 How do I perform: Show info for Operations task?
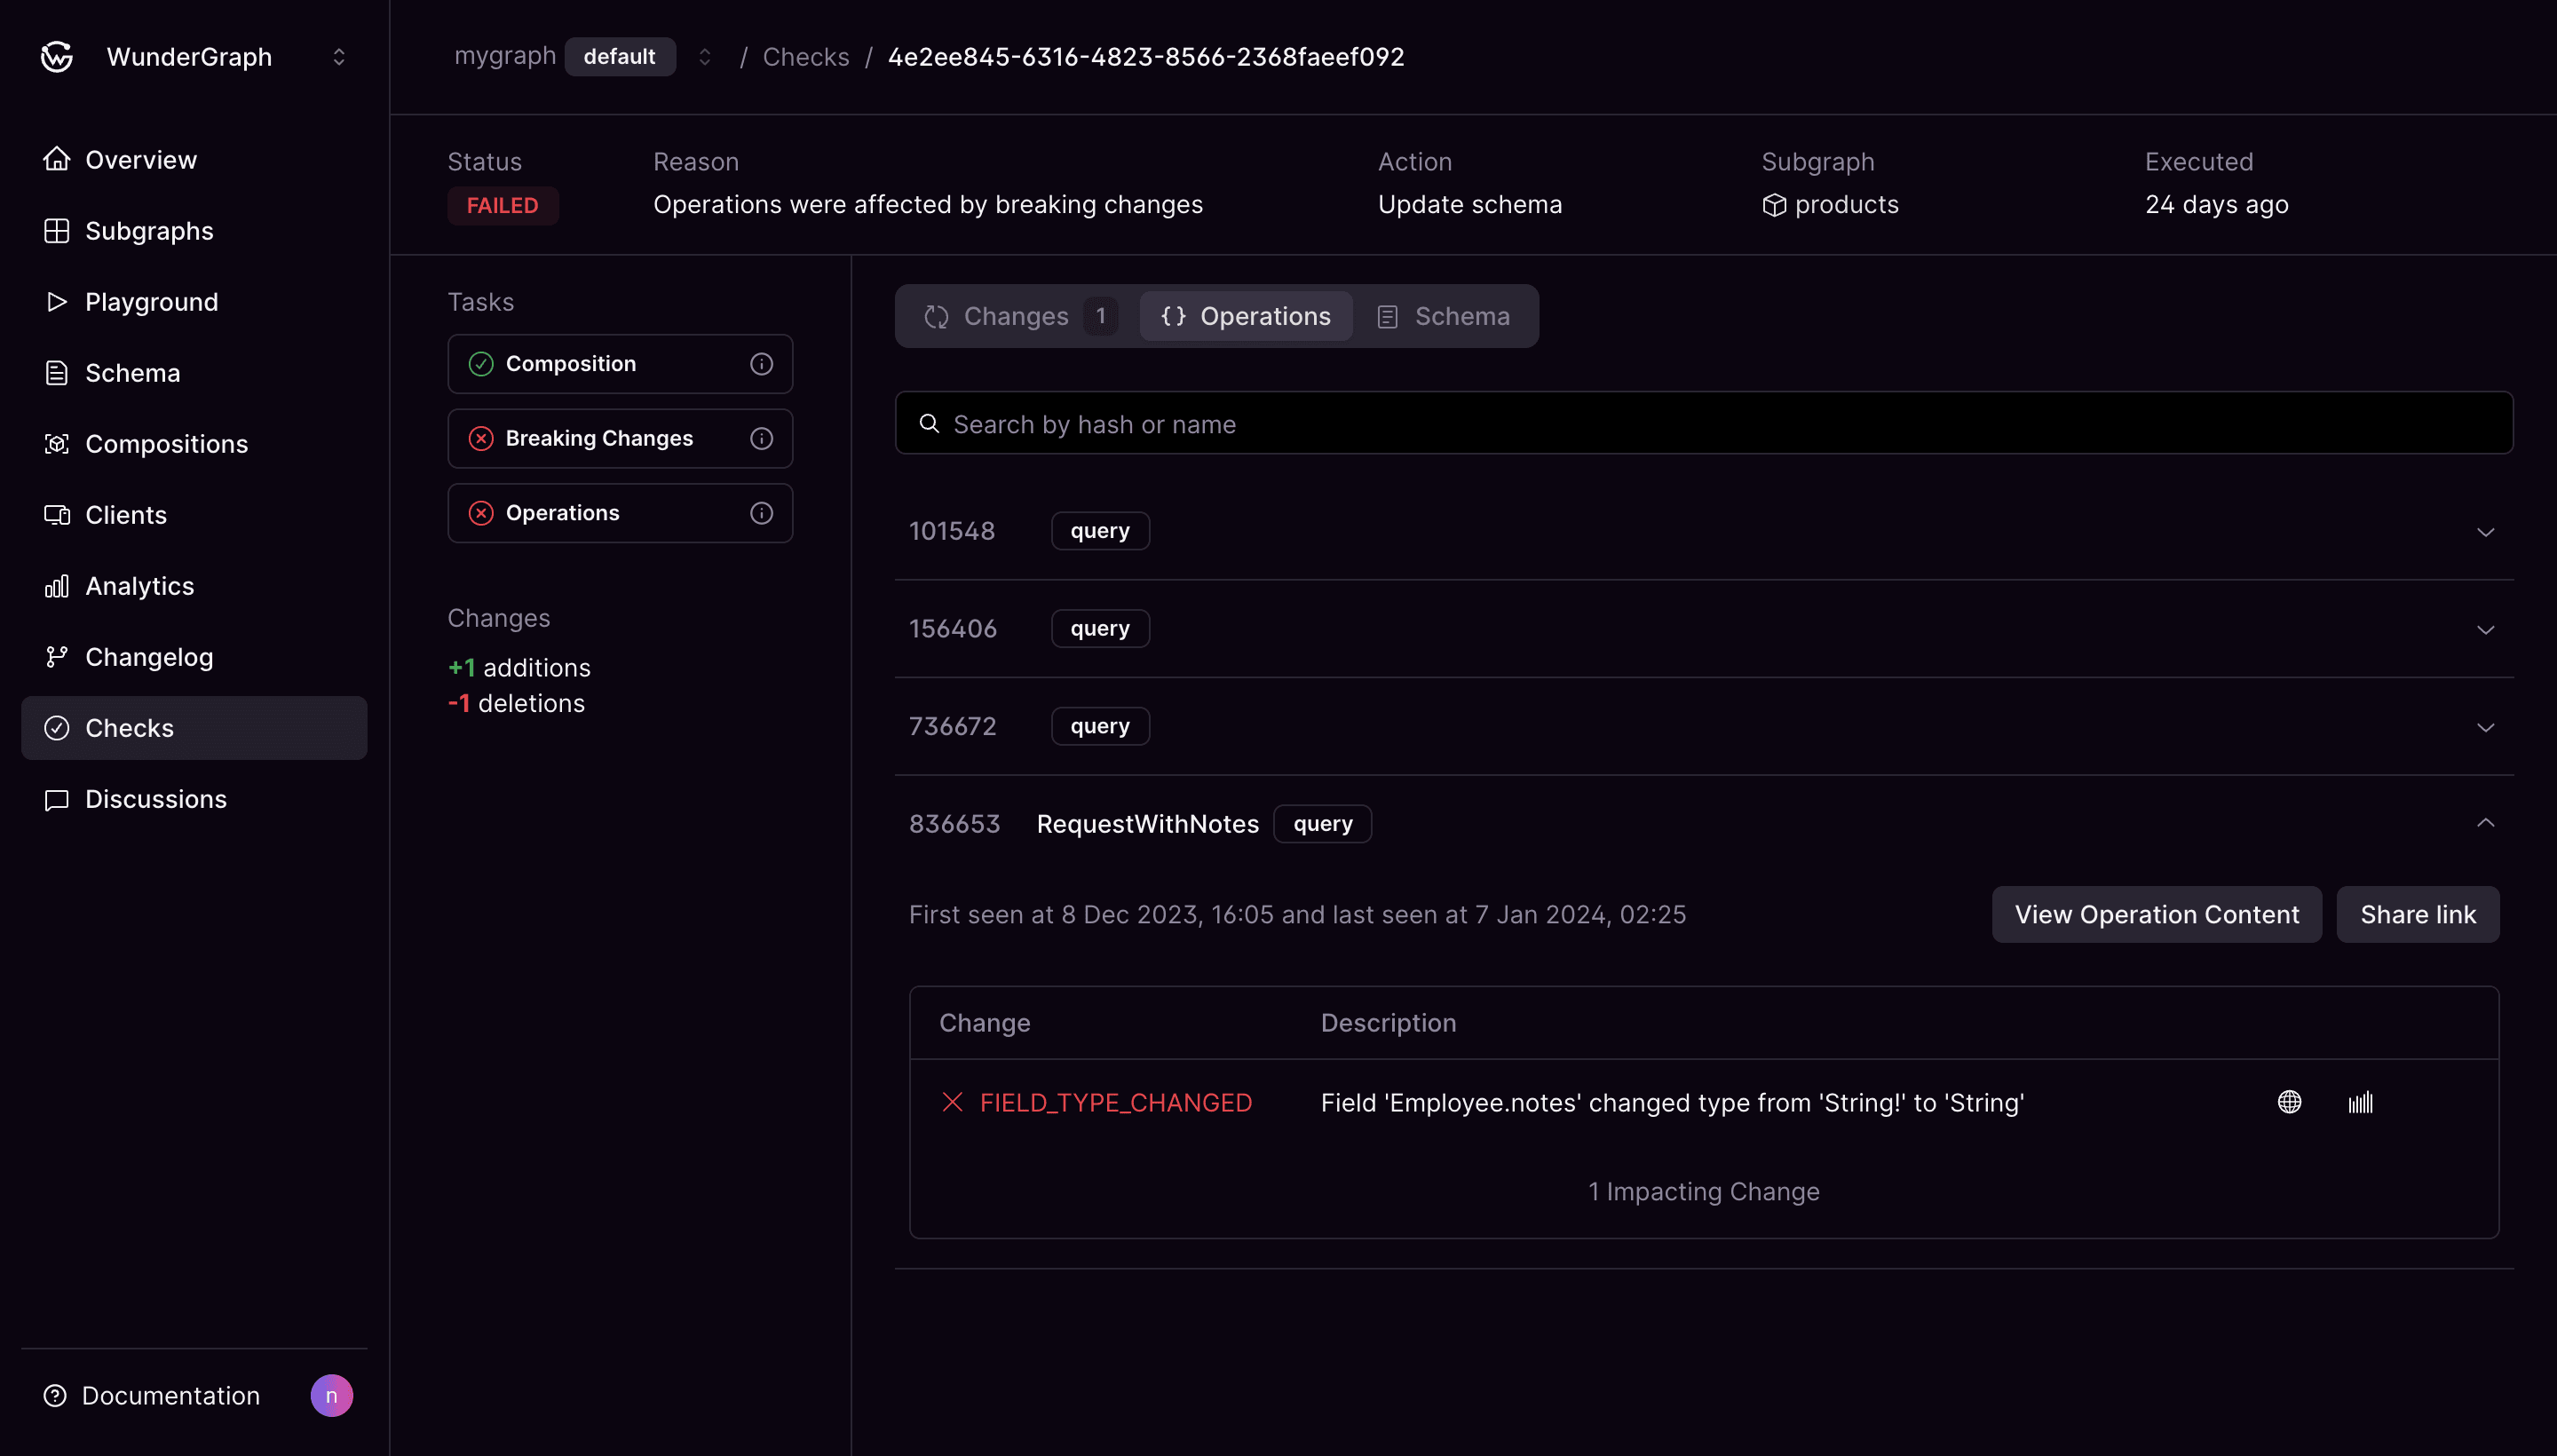click(x=762, y=513)
